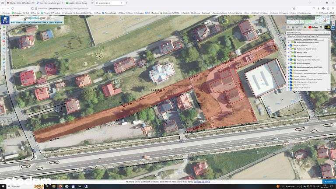Check the Wybory Parlamentarne 2023 layer
Screen dimensions: 336x189
(290, 42)
